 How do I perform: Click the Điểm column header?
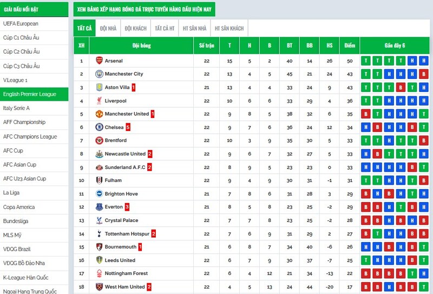350,45
